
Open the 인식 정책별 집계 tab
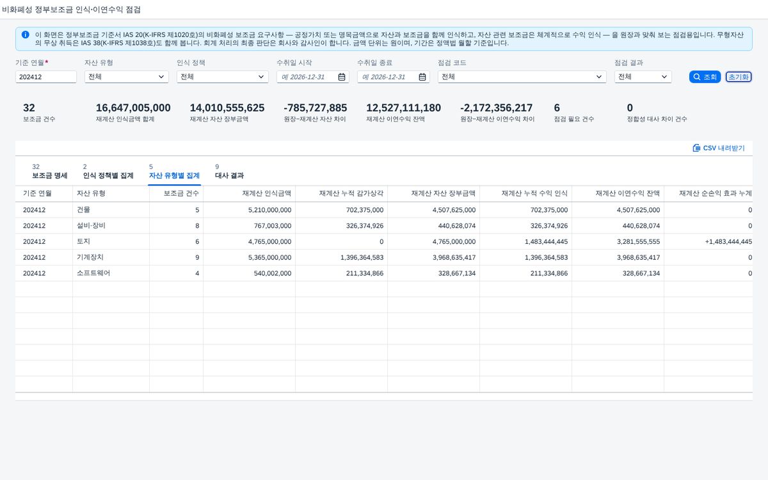point(108,172)
